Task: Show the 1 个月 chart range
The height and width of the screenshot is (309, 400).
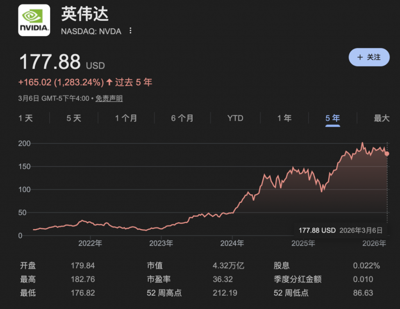Action: (126, 118)
